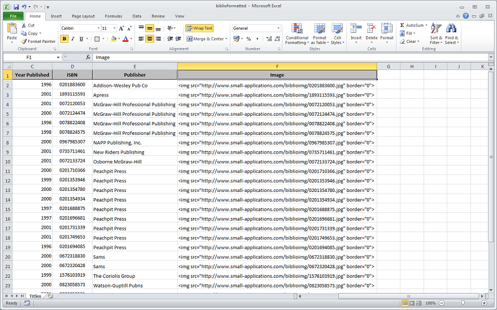Viewport: 497px width, 310px height.
Task: Select the Titles sheet tab
Action: [x=35, y=296]
